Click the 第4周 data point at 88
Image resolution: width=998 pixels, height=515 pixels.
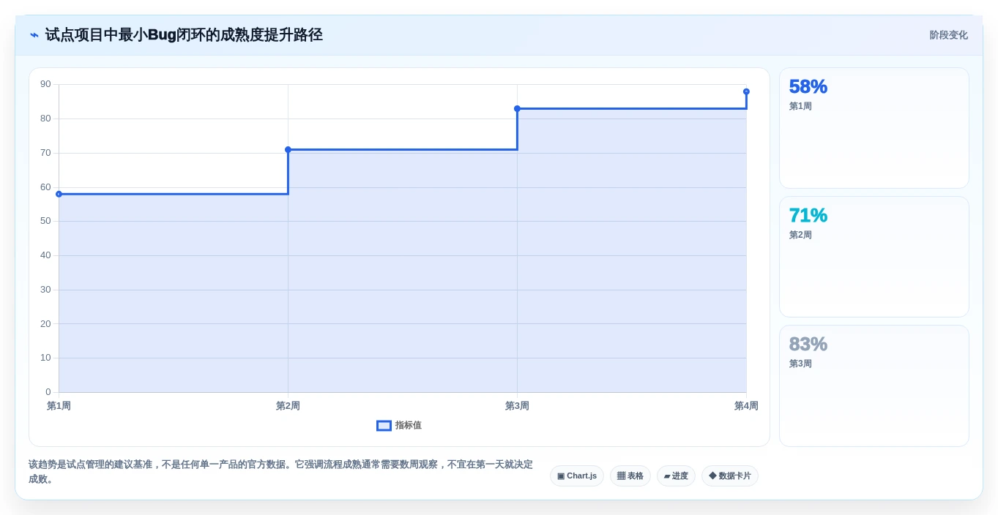tap(746, 91)
